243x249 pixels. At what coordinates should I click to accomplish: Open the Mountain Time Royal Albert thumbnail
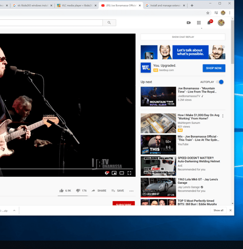(158, 96)
